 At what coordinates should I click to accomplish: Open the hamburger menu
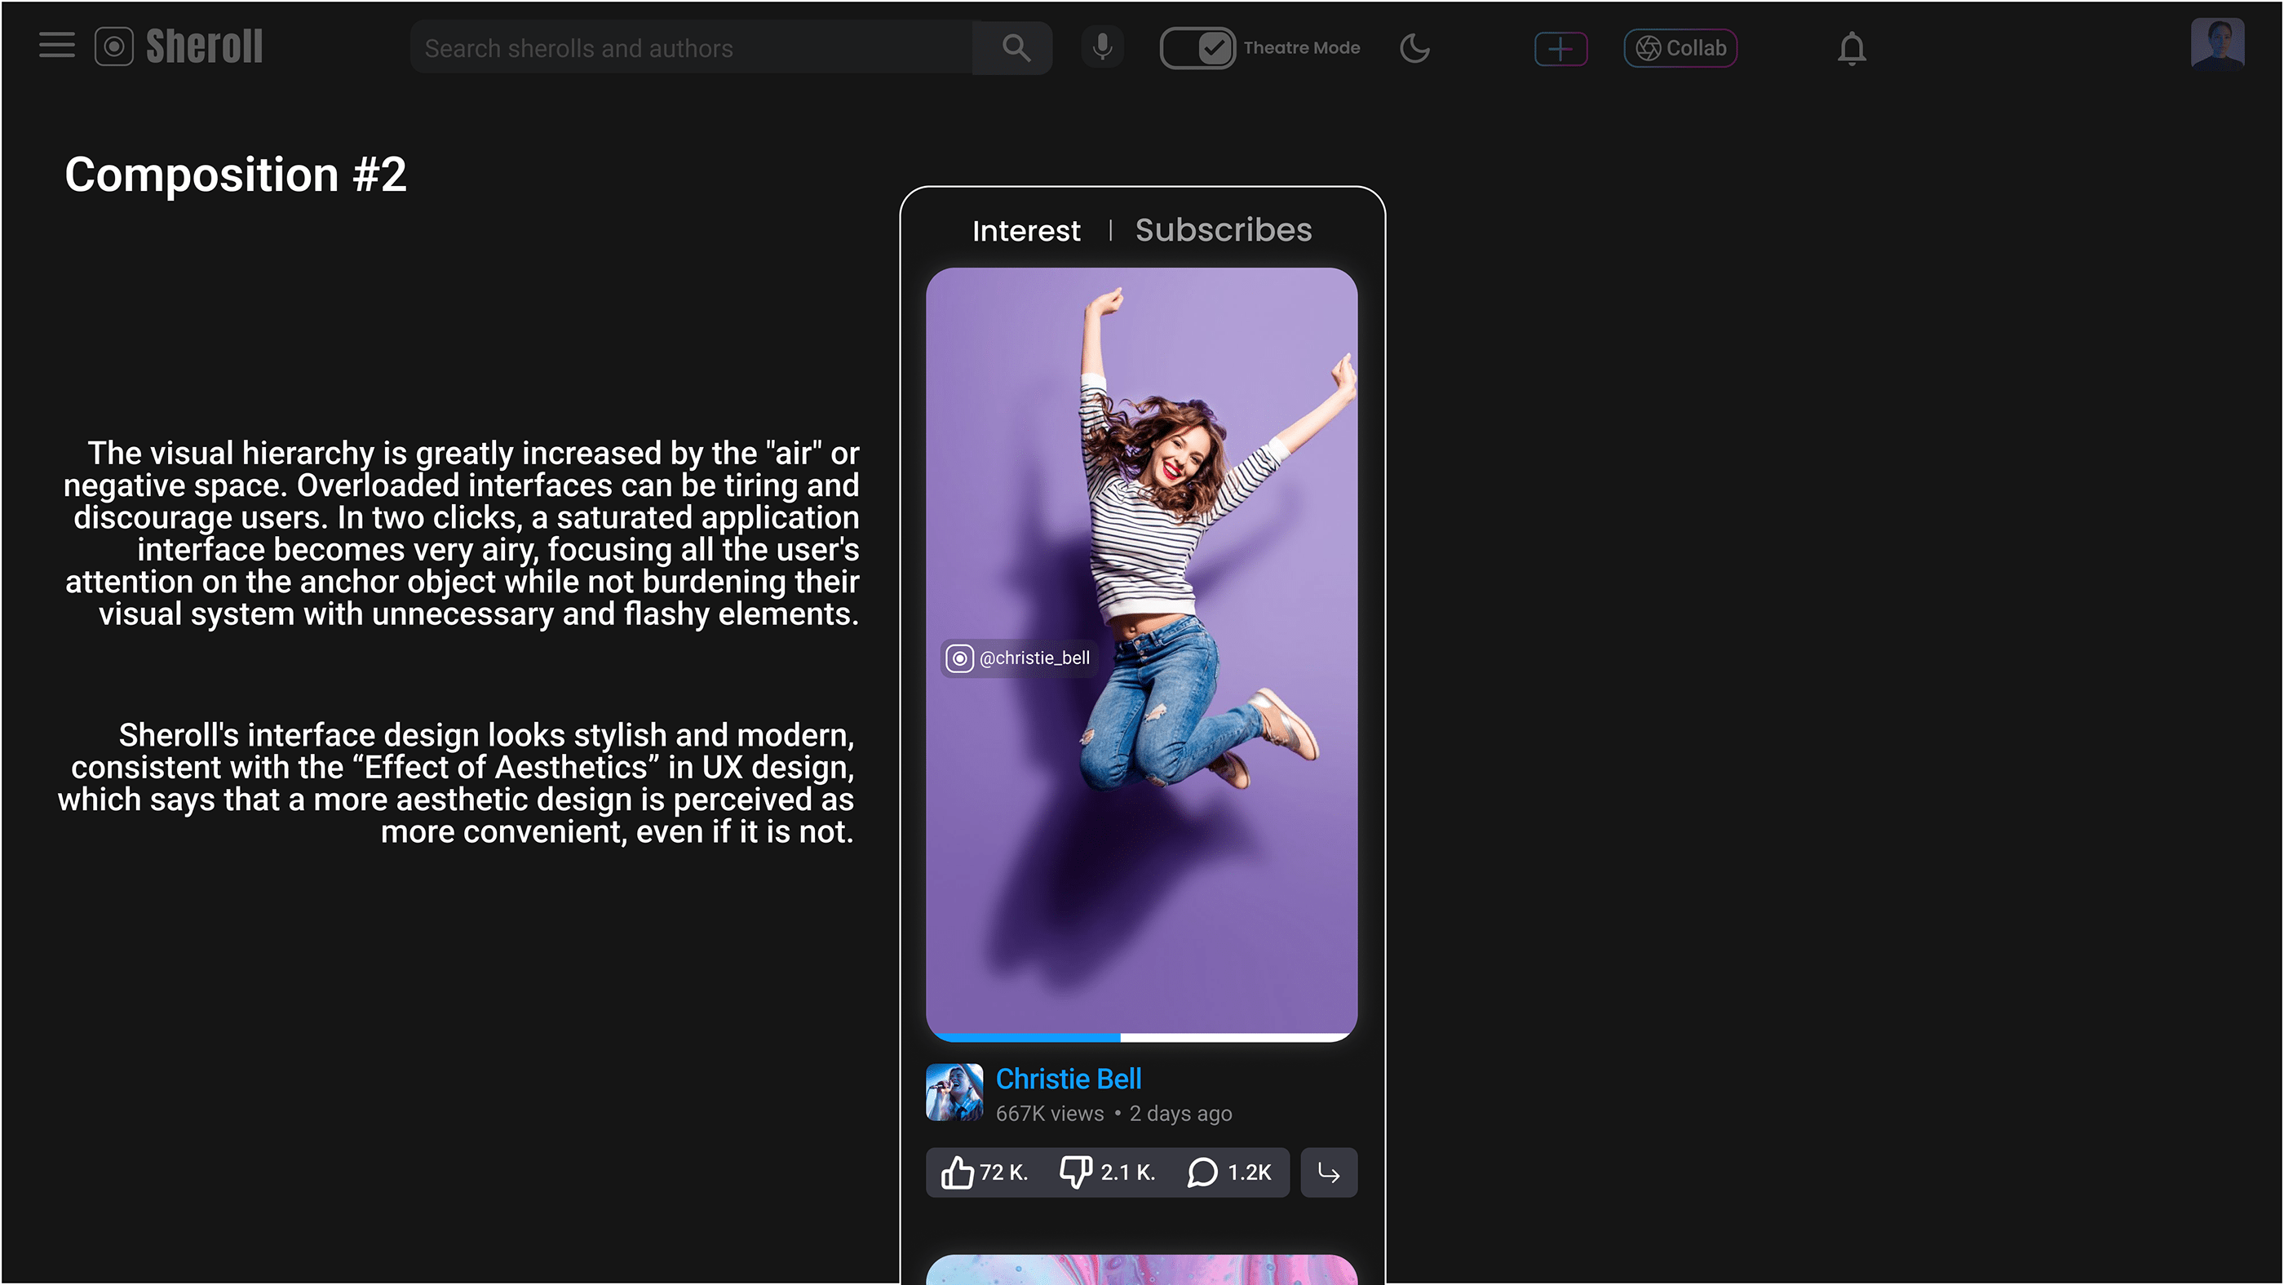(x=57, y=47)
